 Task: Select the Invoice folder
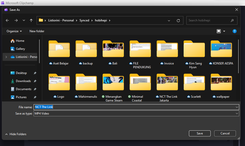pyautogui.click(x=167, y=53)
